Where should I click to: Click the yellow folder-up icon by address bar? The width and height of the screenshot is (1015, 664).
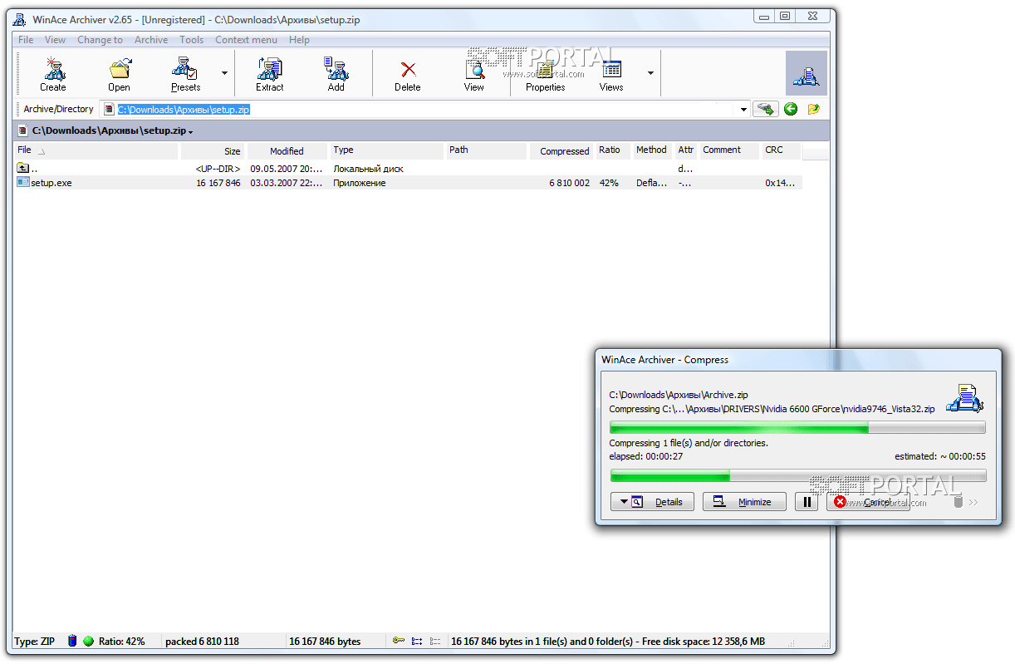813,109
